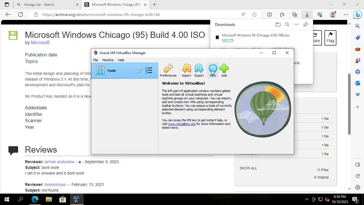
Task: Open Bing Copilot sidebar button
Action: point(357,15)
